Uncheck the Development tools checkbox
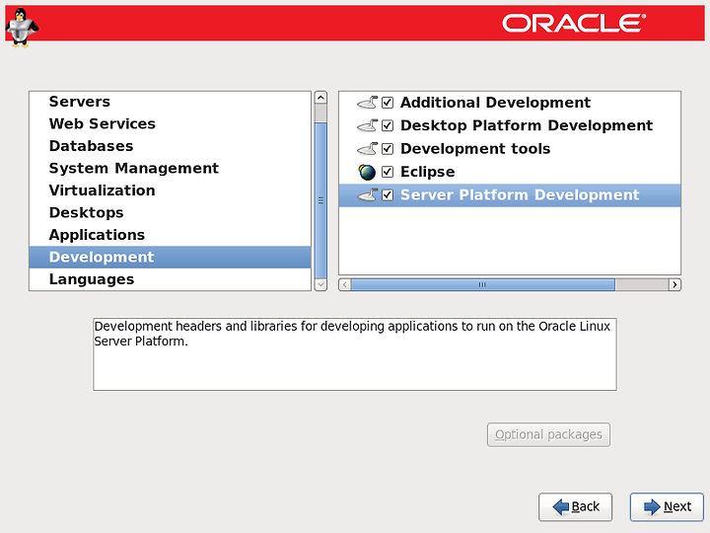 point(388,149)
